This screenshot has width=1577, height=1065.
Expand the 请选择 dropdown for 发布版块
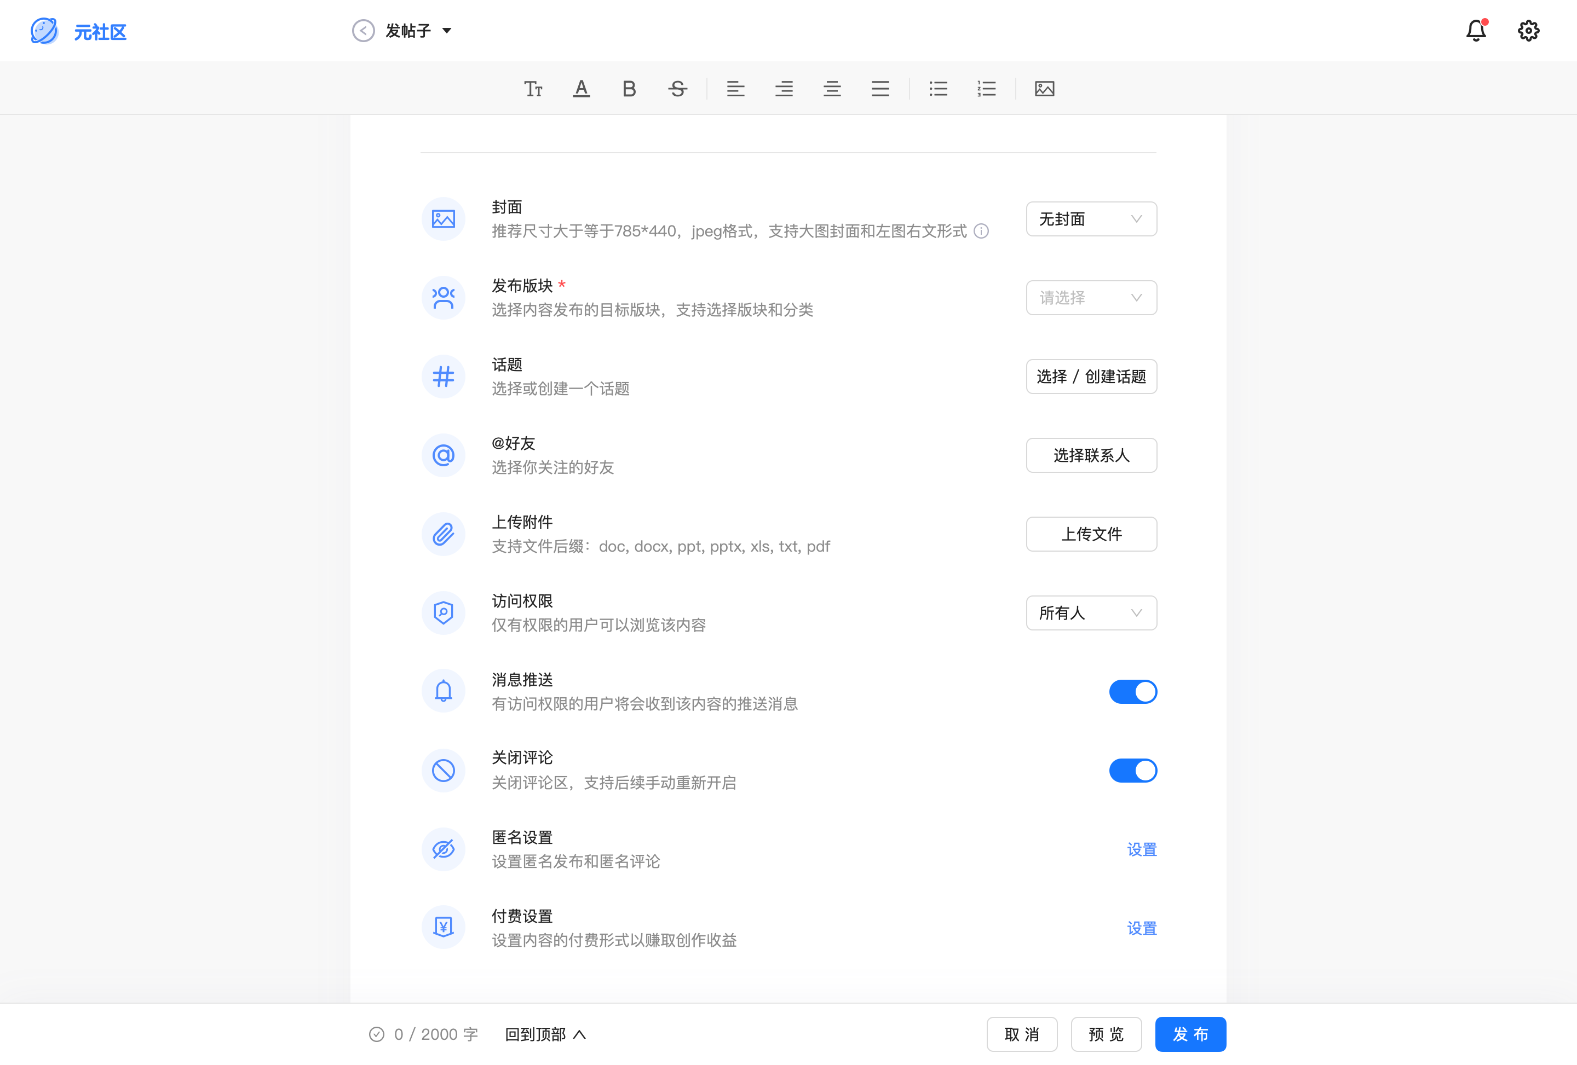[1090, 298]
